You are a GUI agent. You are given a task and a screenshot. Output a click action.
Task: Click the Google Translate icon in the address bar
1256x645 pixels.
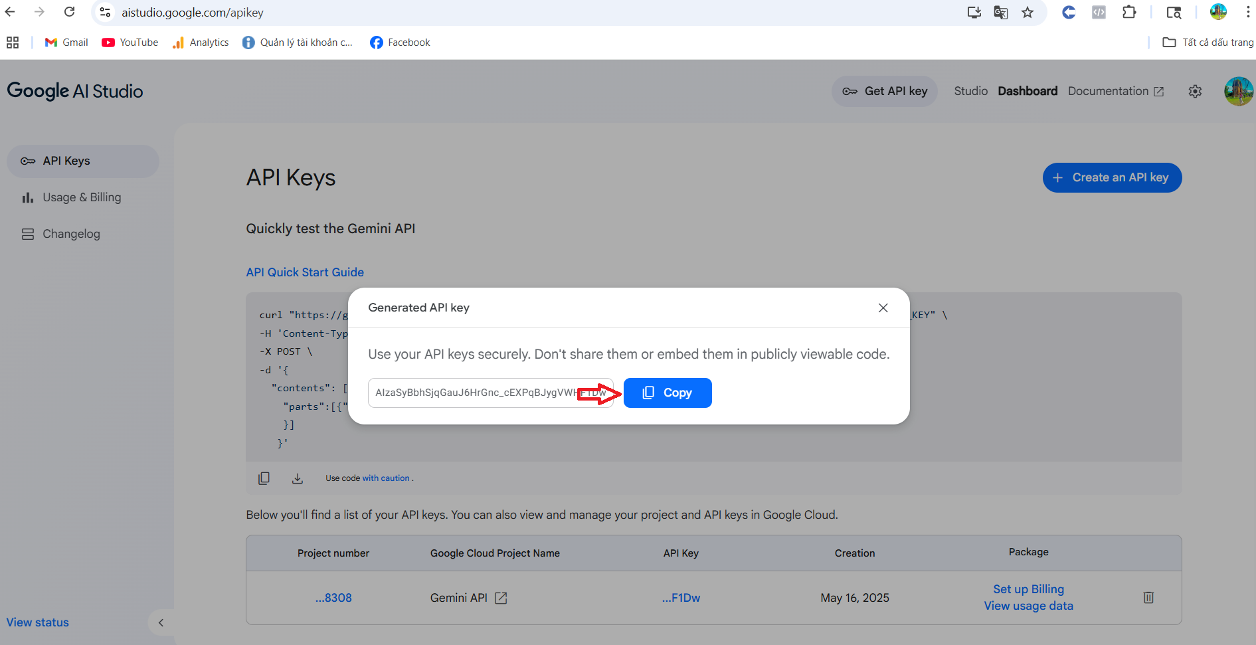point(1000,13)
